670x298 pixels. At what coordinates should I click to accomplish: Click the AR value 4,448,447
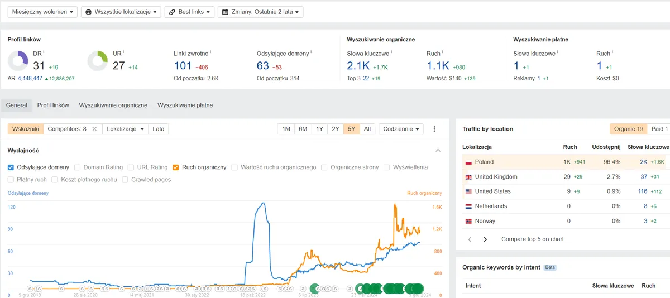pyautogui.click(x=30, y=79)
